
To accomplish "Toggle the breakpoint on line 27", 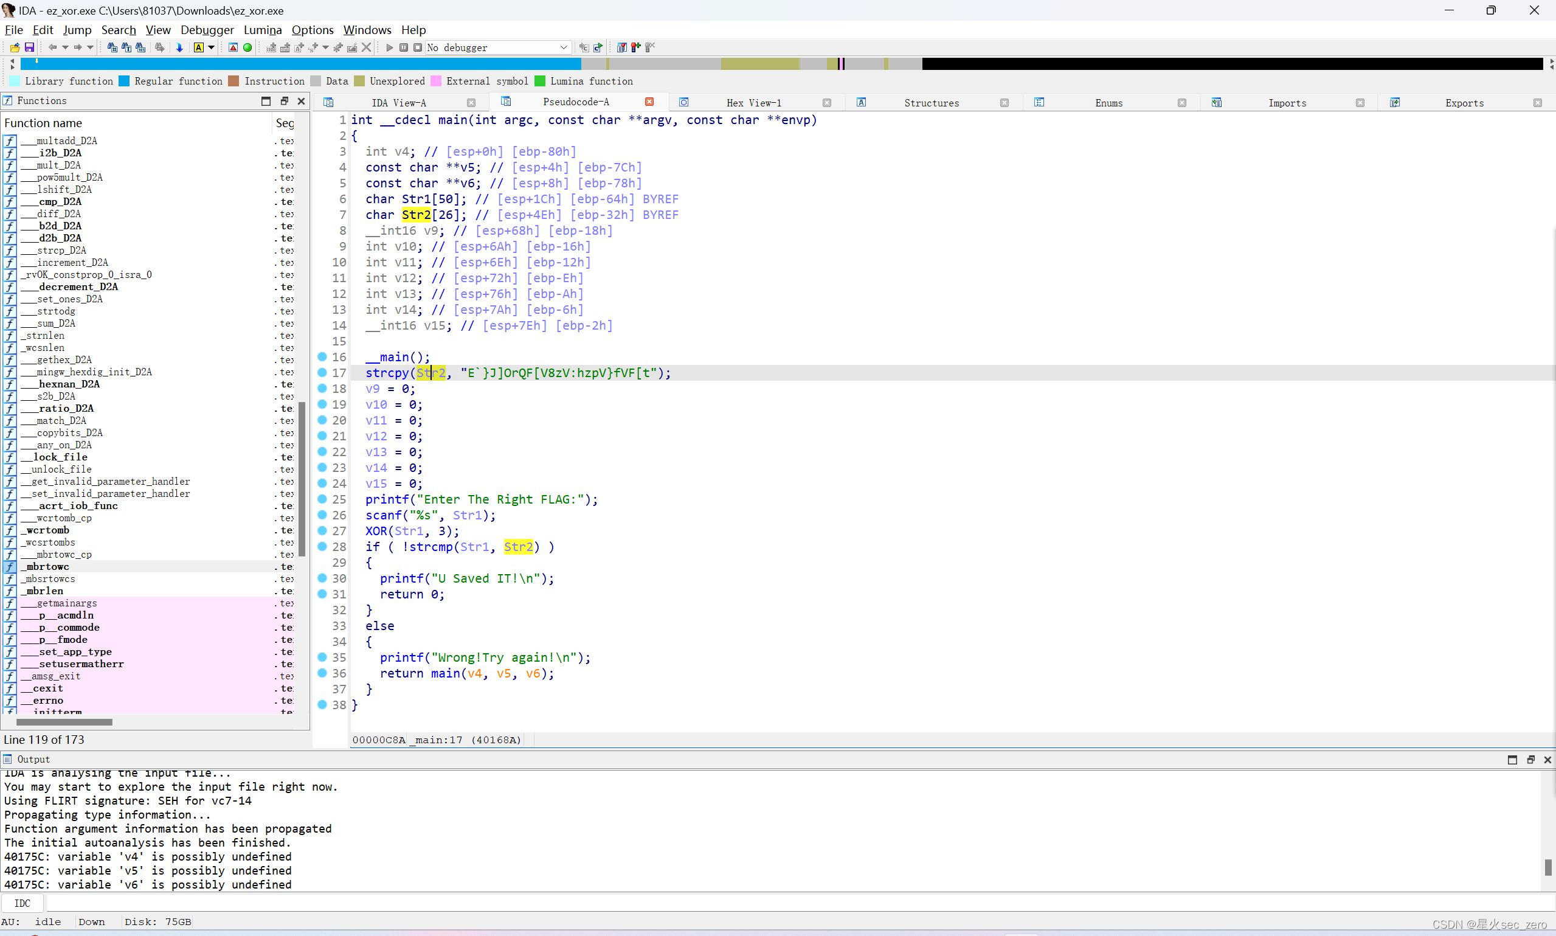I will tap(322, 530).
